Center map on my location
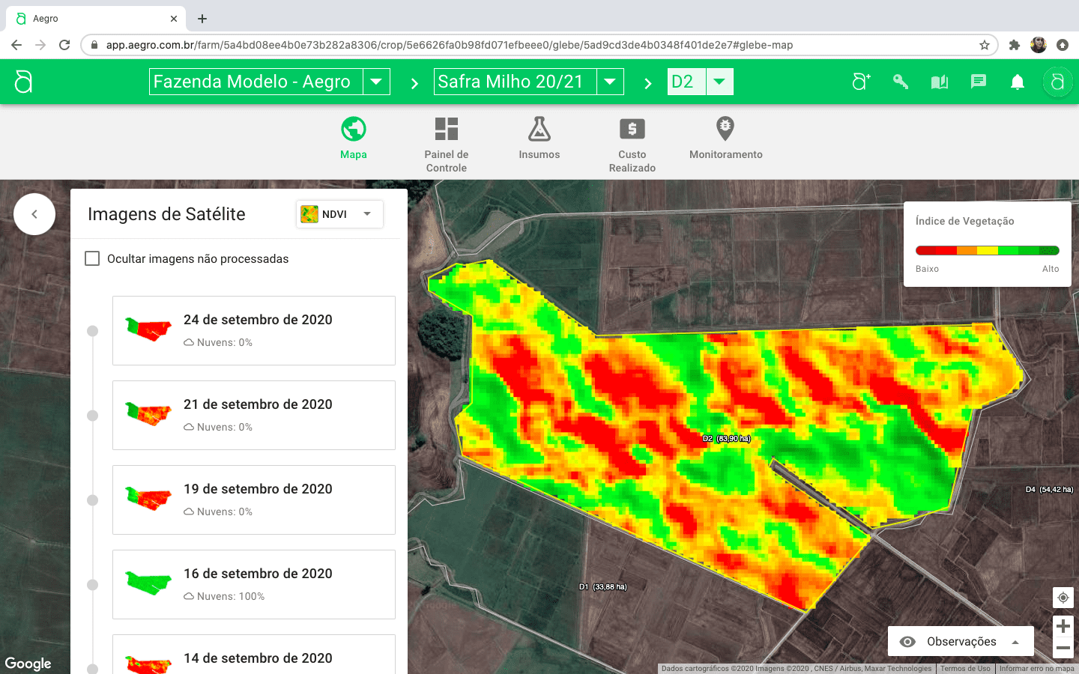This screenshot has width=1079, height=674. pyautogui.click(x=1063, y=598)
